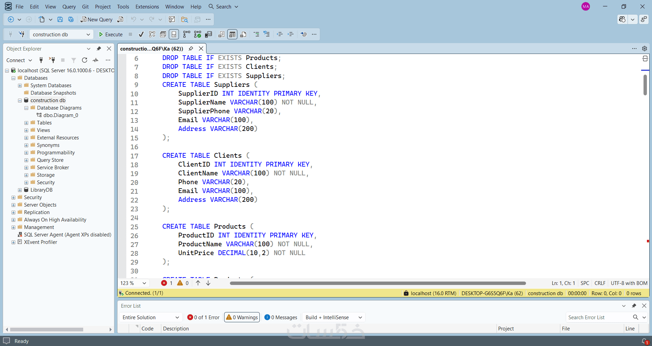Sort Error List by Description column
The image size is (652, 346).
click(x=176, y=328)
